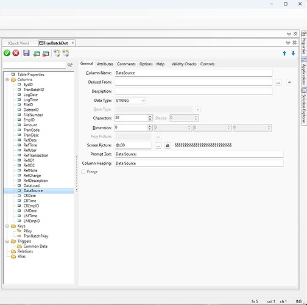Open the inner pane dropdown menu arrow

click(288, 43)
